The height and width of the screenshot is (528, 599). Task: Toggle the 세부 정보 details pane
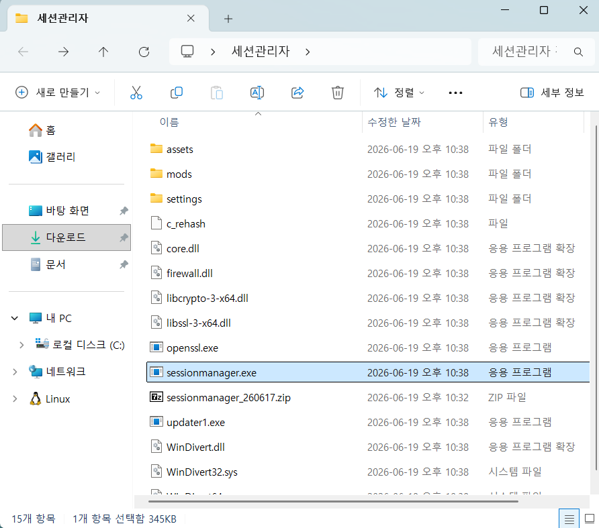[x=553, y=93]
